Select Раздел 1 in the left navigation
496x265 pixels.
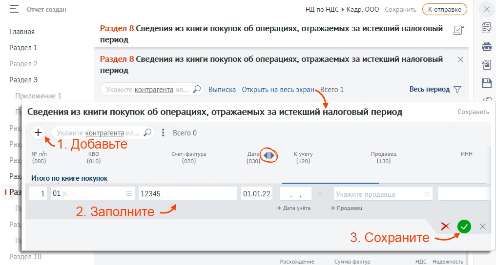(x=23, y=48)
